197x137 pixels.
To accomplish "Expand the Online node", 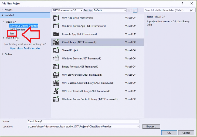I will click(2, 54).
